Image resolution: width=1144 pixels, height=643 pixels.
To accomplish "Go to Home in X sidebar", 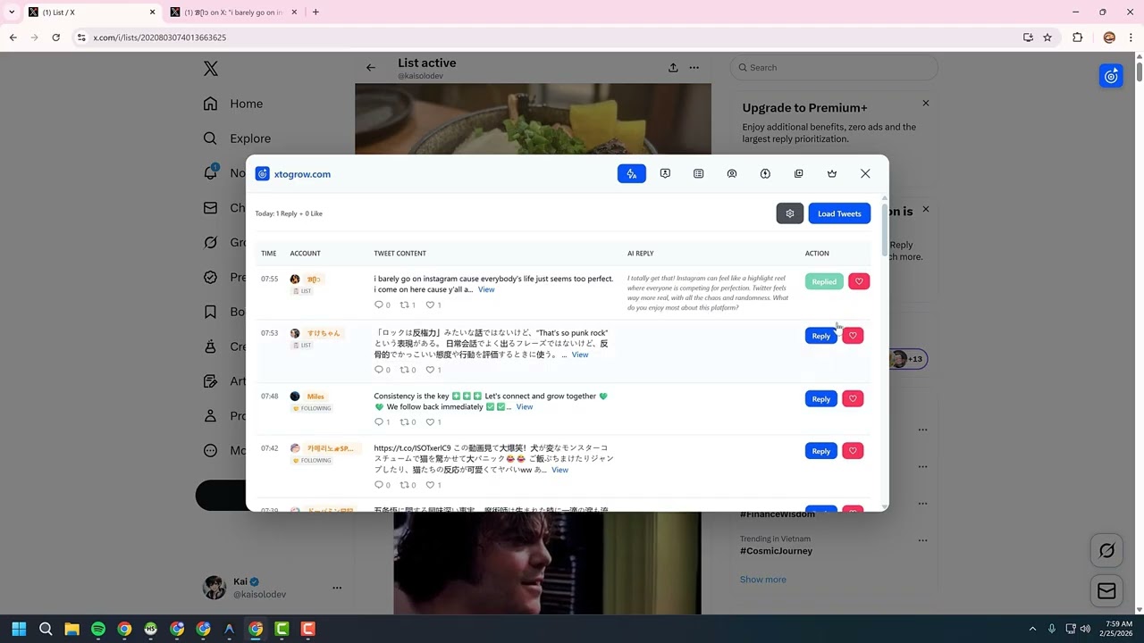I will (233, 104).
